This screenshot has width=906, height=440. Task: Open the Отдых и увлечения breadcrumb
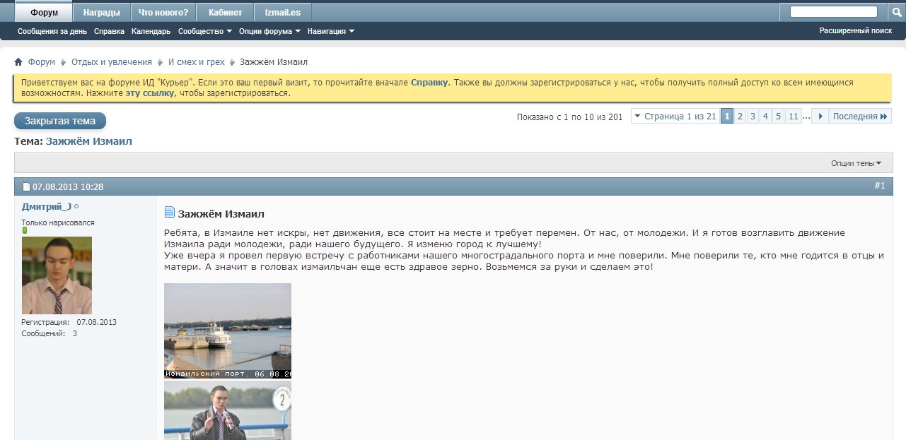coord(112,62)
